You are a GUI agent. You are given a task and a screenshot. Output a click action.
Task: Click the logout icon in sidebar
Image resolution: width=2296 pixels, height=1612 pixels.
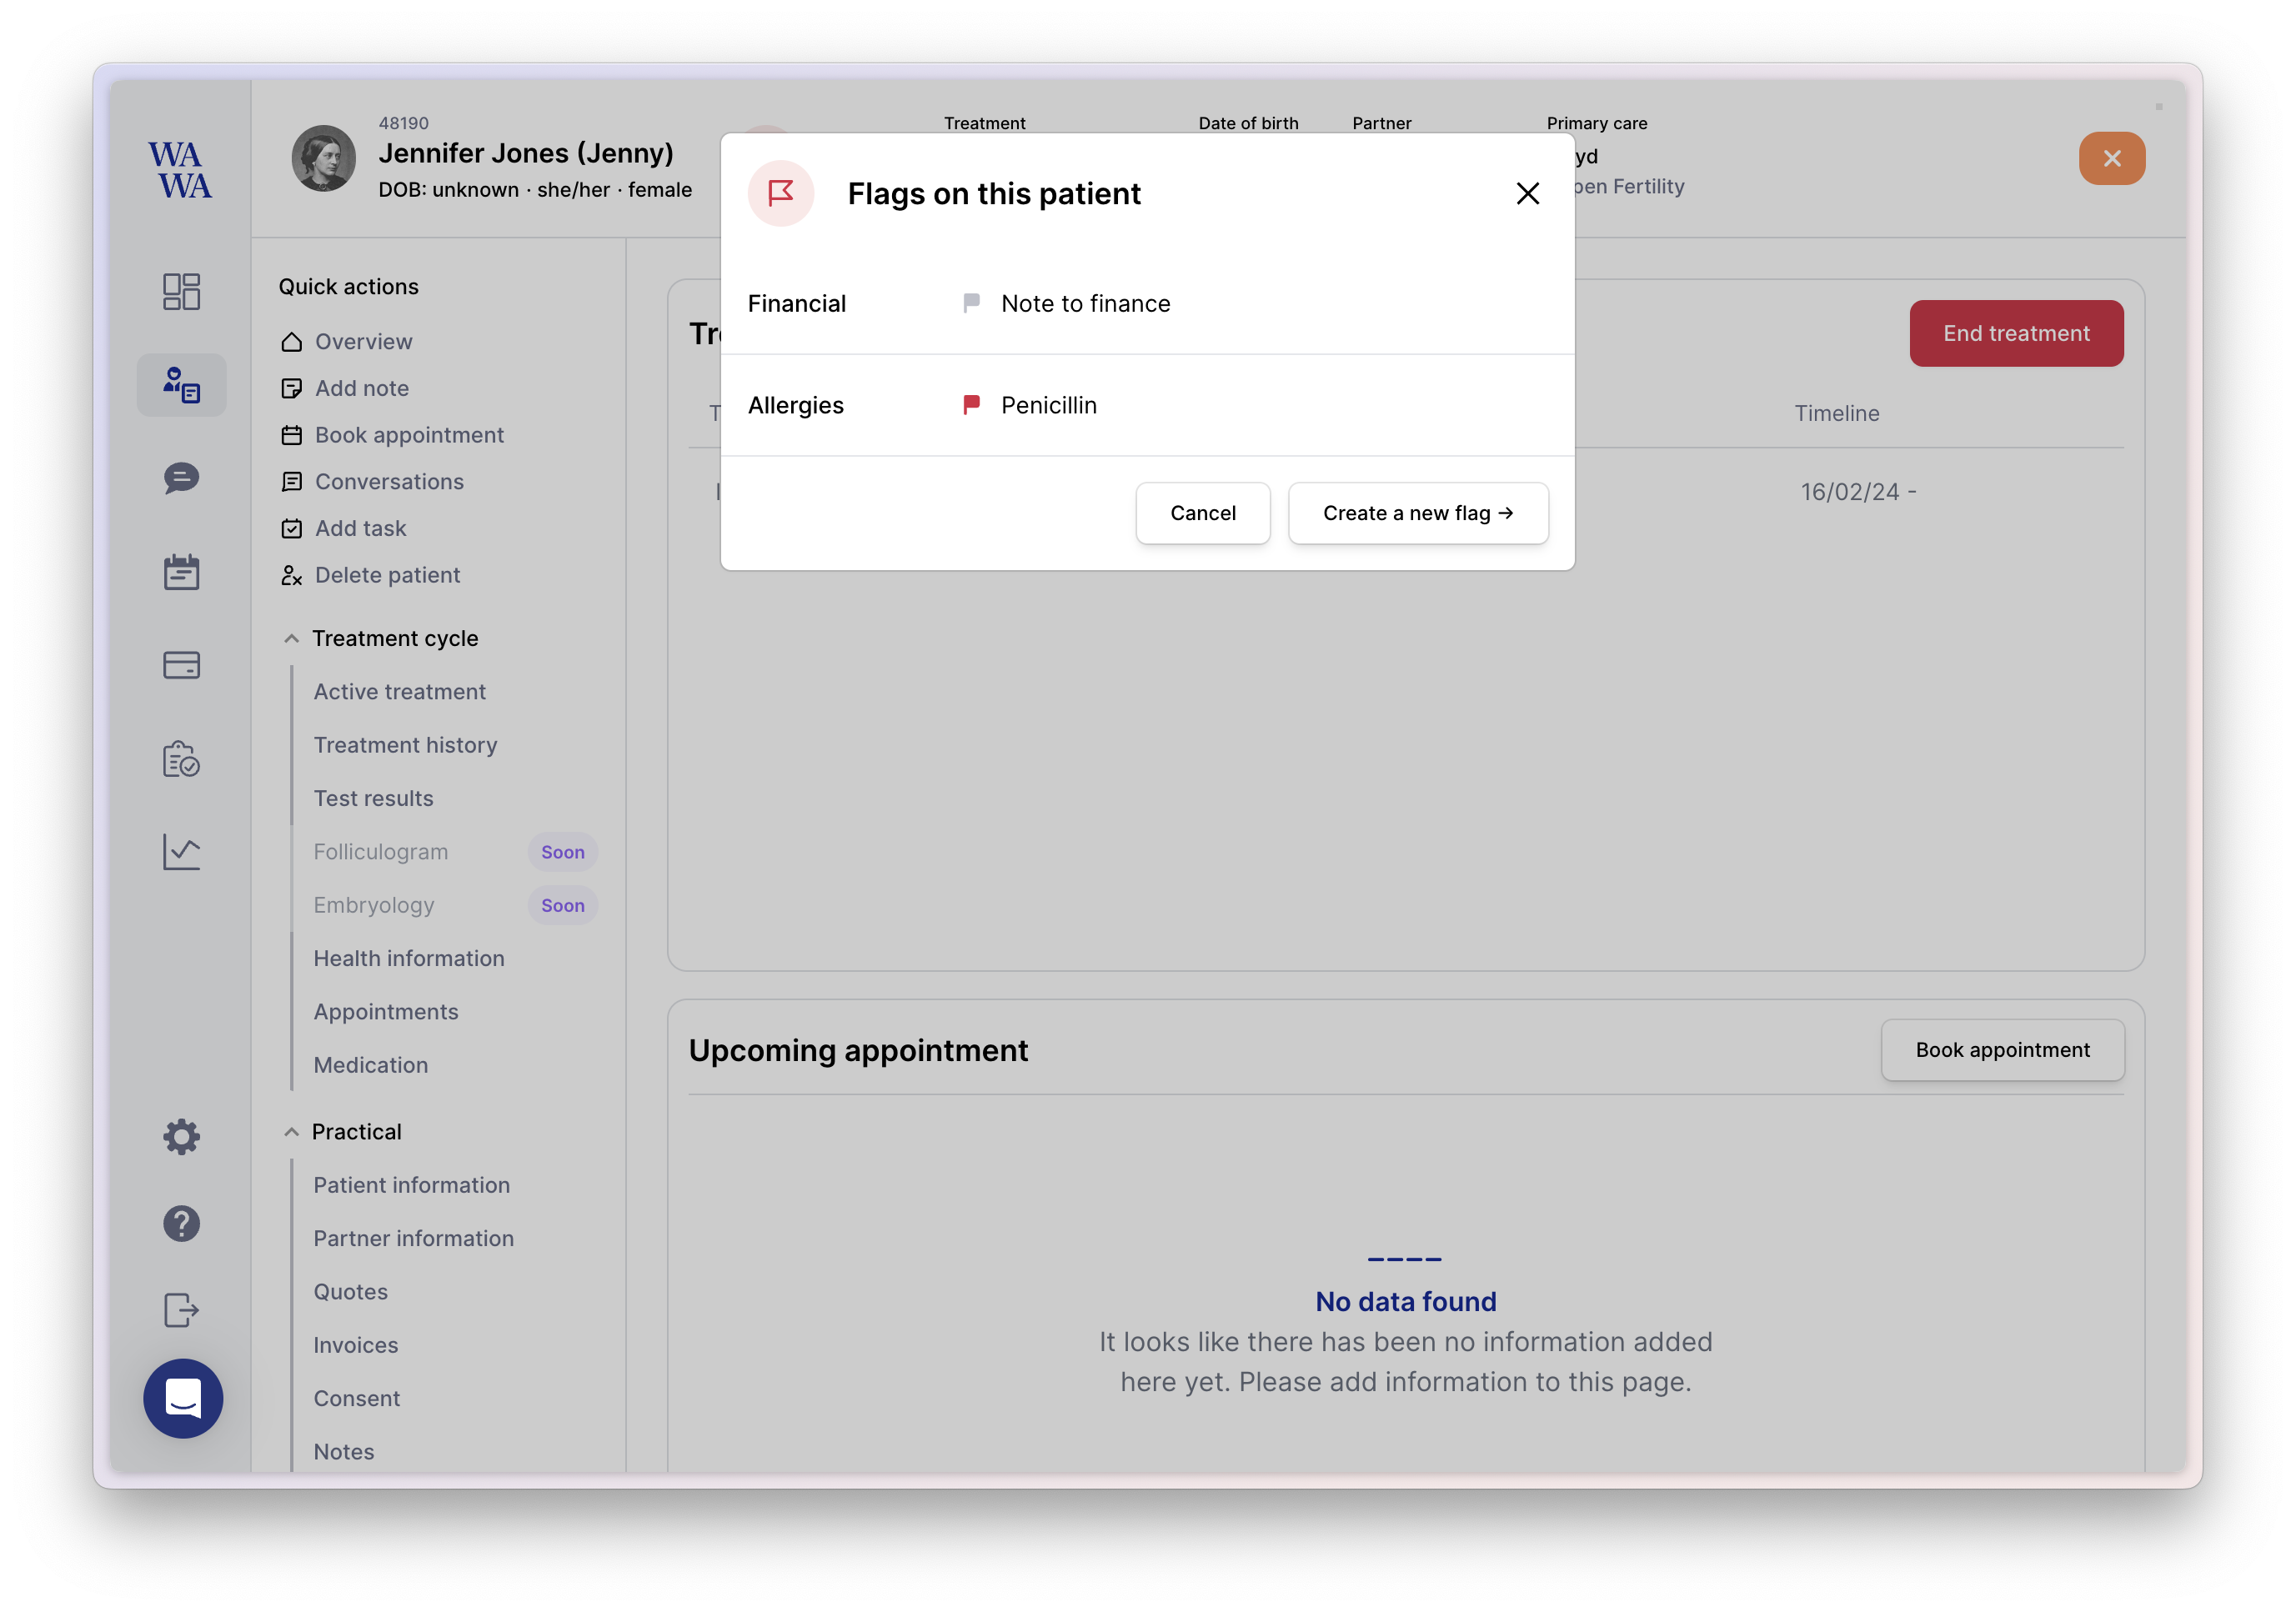point(181,1309)
